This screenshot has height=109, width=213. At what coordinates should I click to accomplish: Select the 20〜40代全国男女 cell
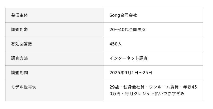point(127,30)
